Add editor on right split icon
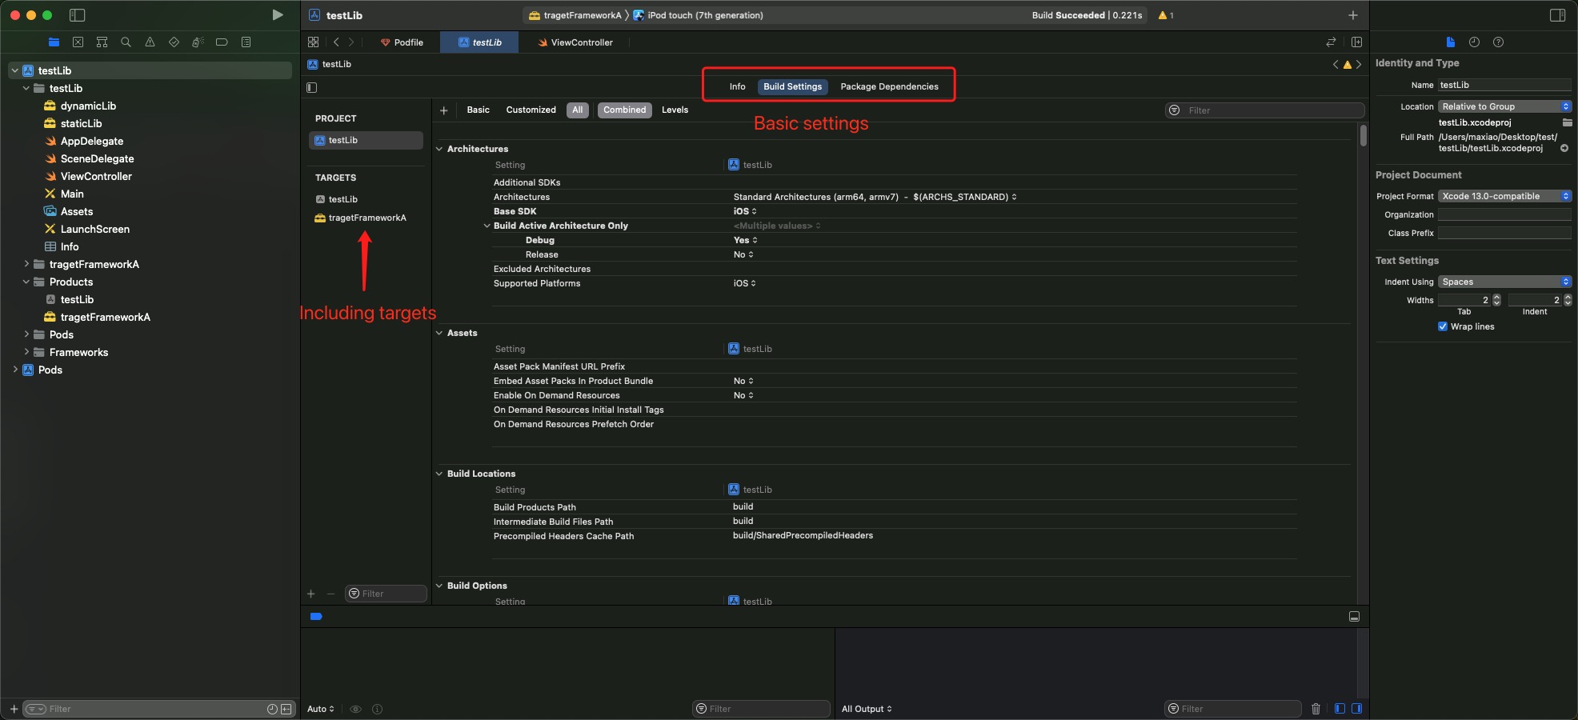 (x=1356, y=42)
